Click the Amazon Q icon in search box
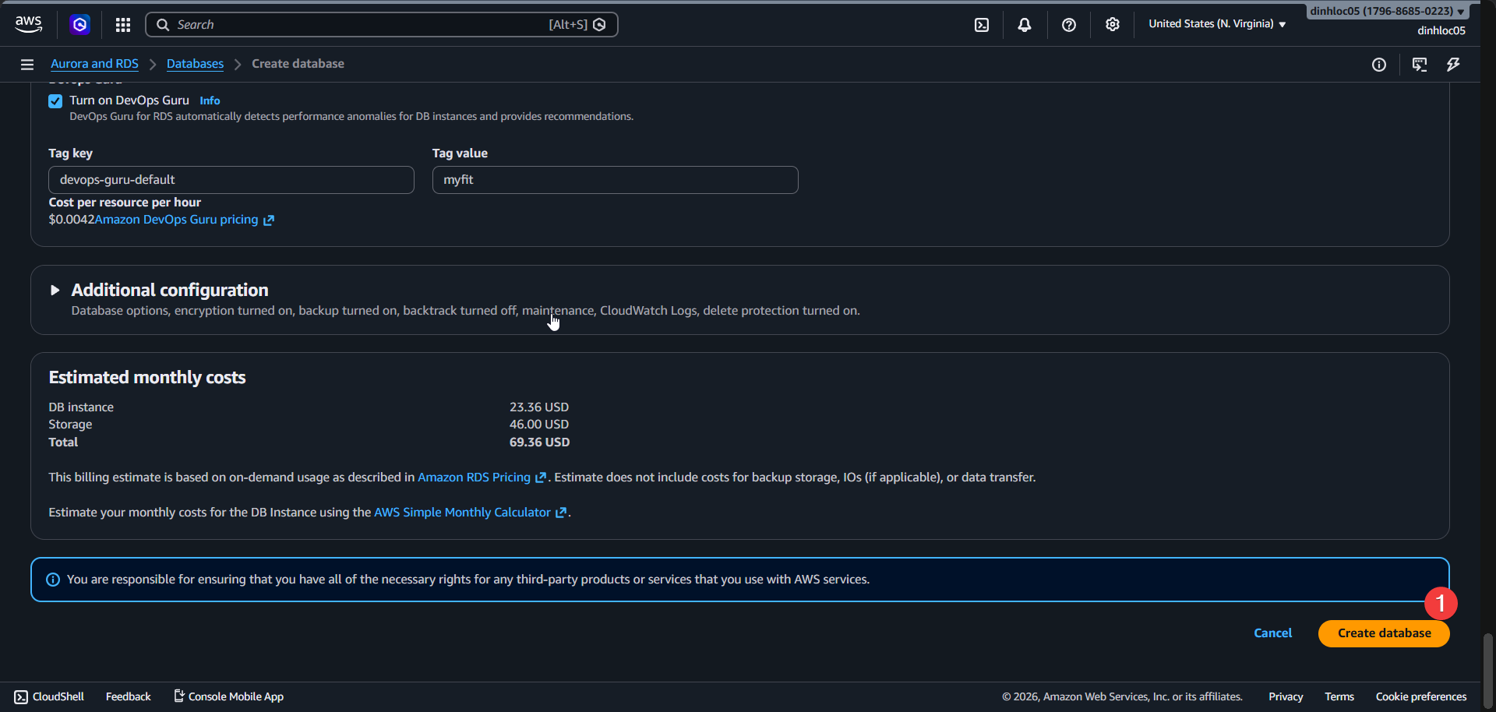 599,25
